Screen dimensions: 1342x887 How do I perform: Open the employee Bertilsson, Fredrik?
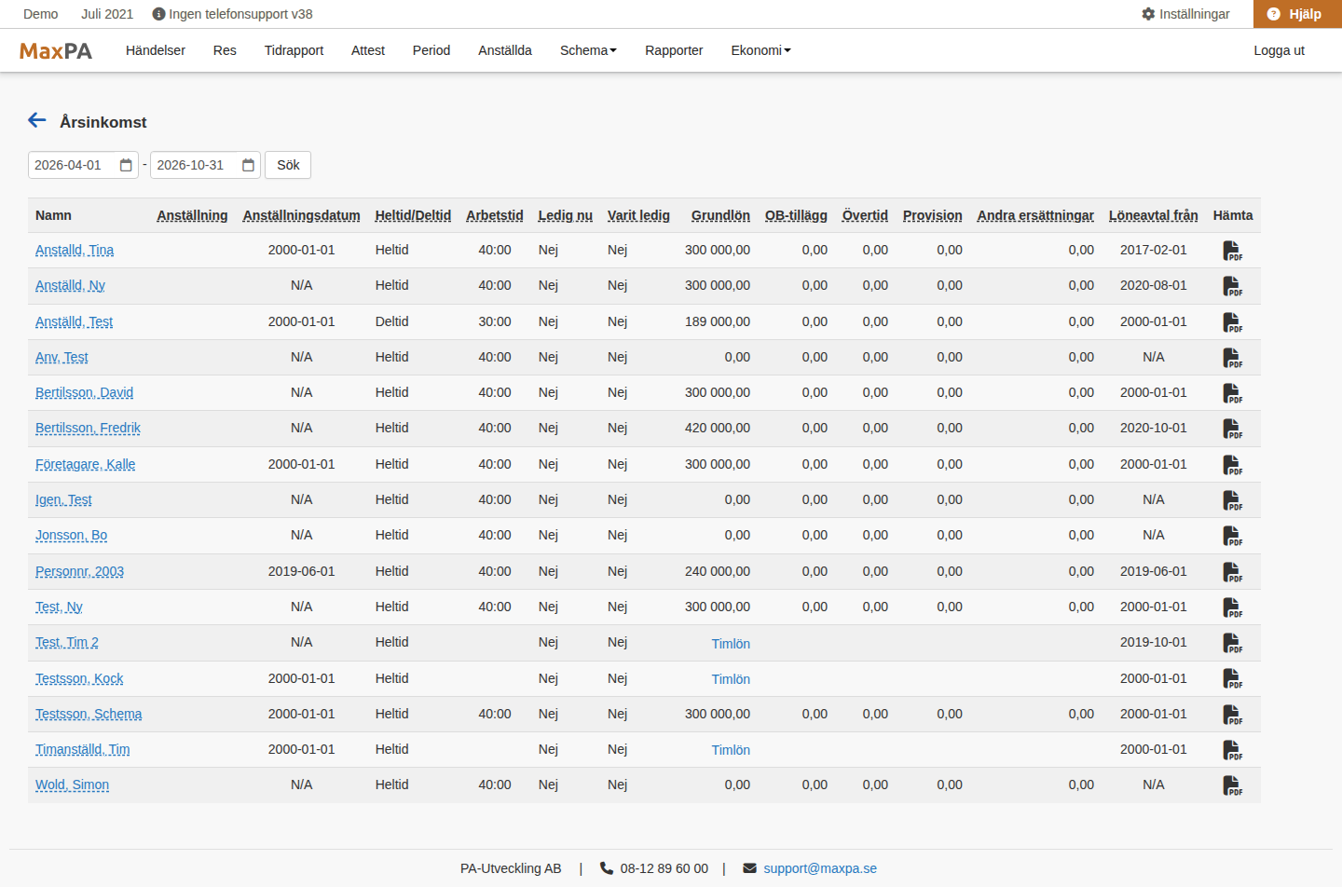pos(88,429)
